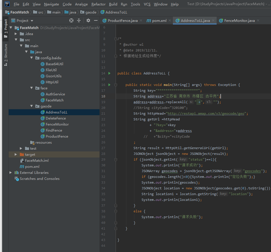Expand the target folder
This screenshot has width=271, height=252.
click(x=16, y=155)
